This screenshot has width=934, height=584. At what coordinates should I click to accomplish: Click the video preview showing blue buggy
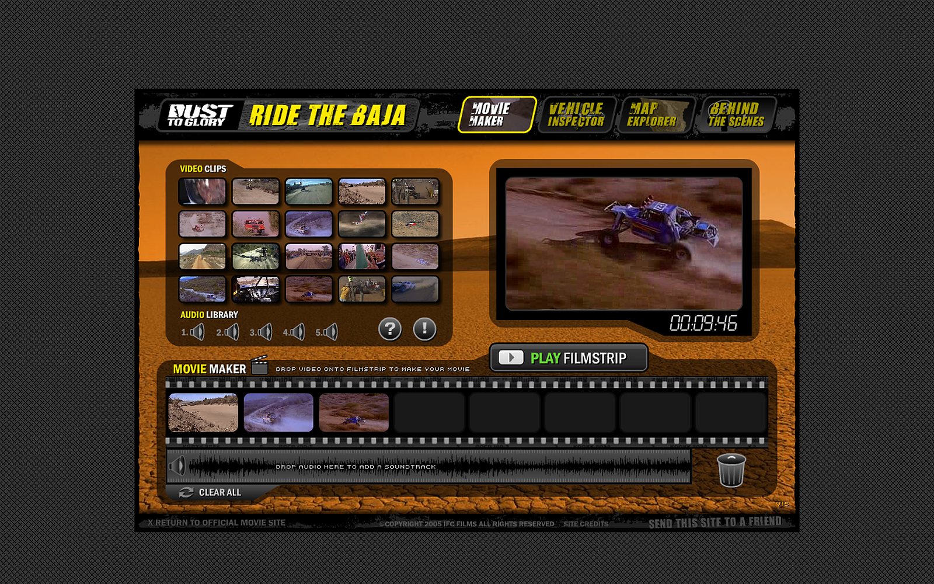624,244
